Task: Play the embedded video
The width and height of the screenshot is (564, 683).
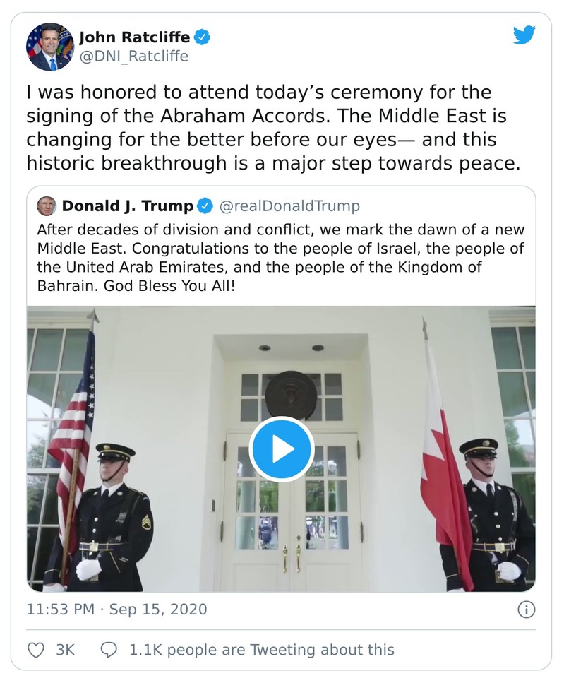Action: point(281,449)
